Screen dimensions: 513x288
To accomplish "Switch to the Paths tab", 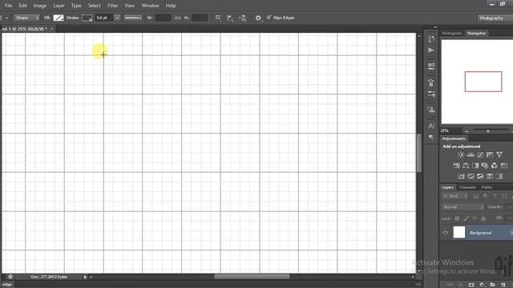I will 487,187.
